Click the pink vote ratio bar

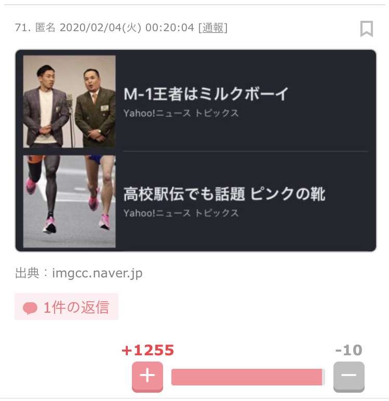click(x=247, y=377)
